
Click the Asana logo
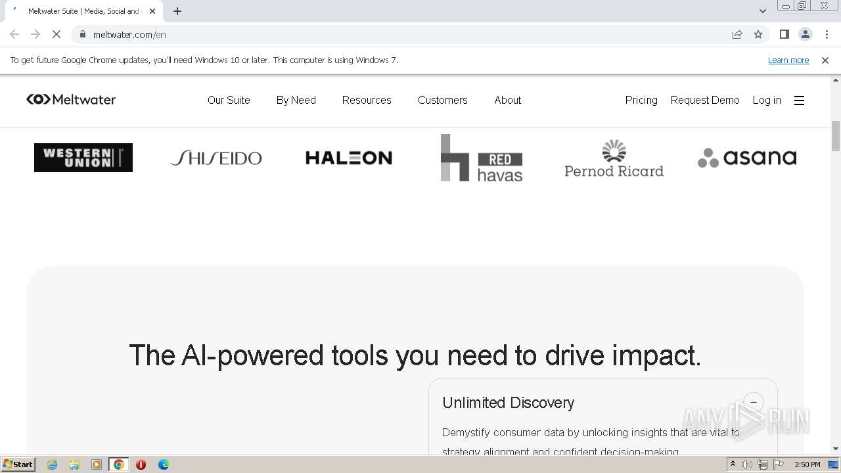pyautogui.click(x=747, y=158)
